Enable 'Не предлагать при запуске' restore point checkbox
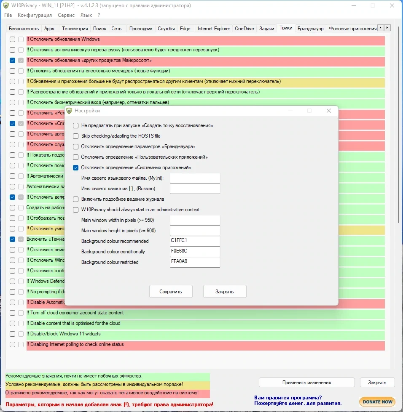The width and height of the screenshot is (403, 412). pyautogui.click(x=76, y=125)
